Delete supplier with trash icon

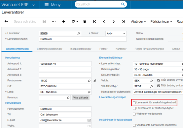(85, 21)
